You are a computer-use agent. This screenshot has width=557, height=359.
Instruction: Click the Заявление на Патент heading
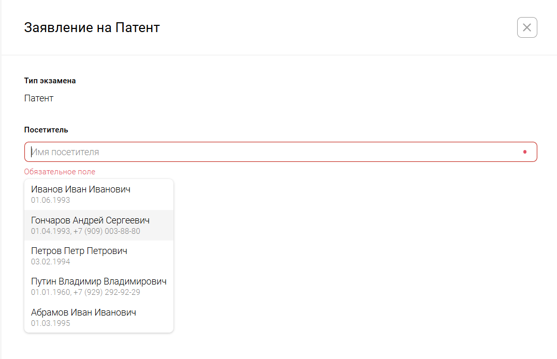point(92,27)
